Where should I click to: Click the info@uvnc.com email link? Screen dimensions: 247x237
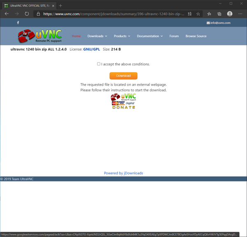pyautogui.click(x=219, y=23)
